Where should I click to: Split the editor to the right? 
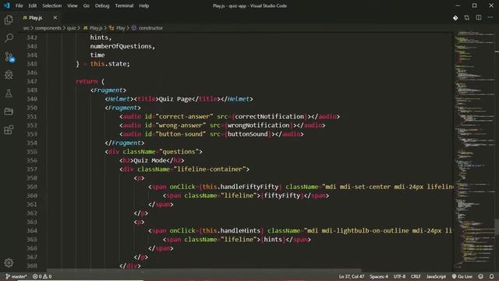click(x=478, y=18)
